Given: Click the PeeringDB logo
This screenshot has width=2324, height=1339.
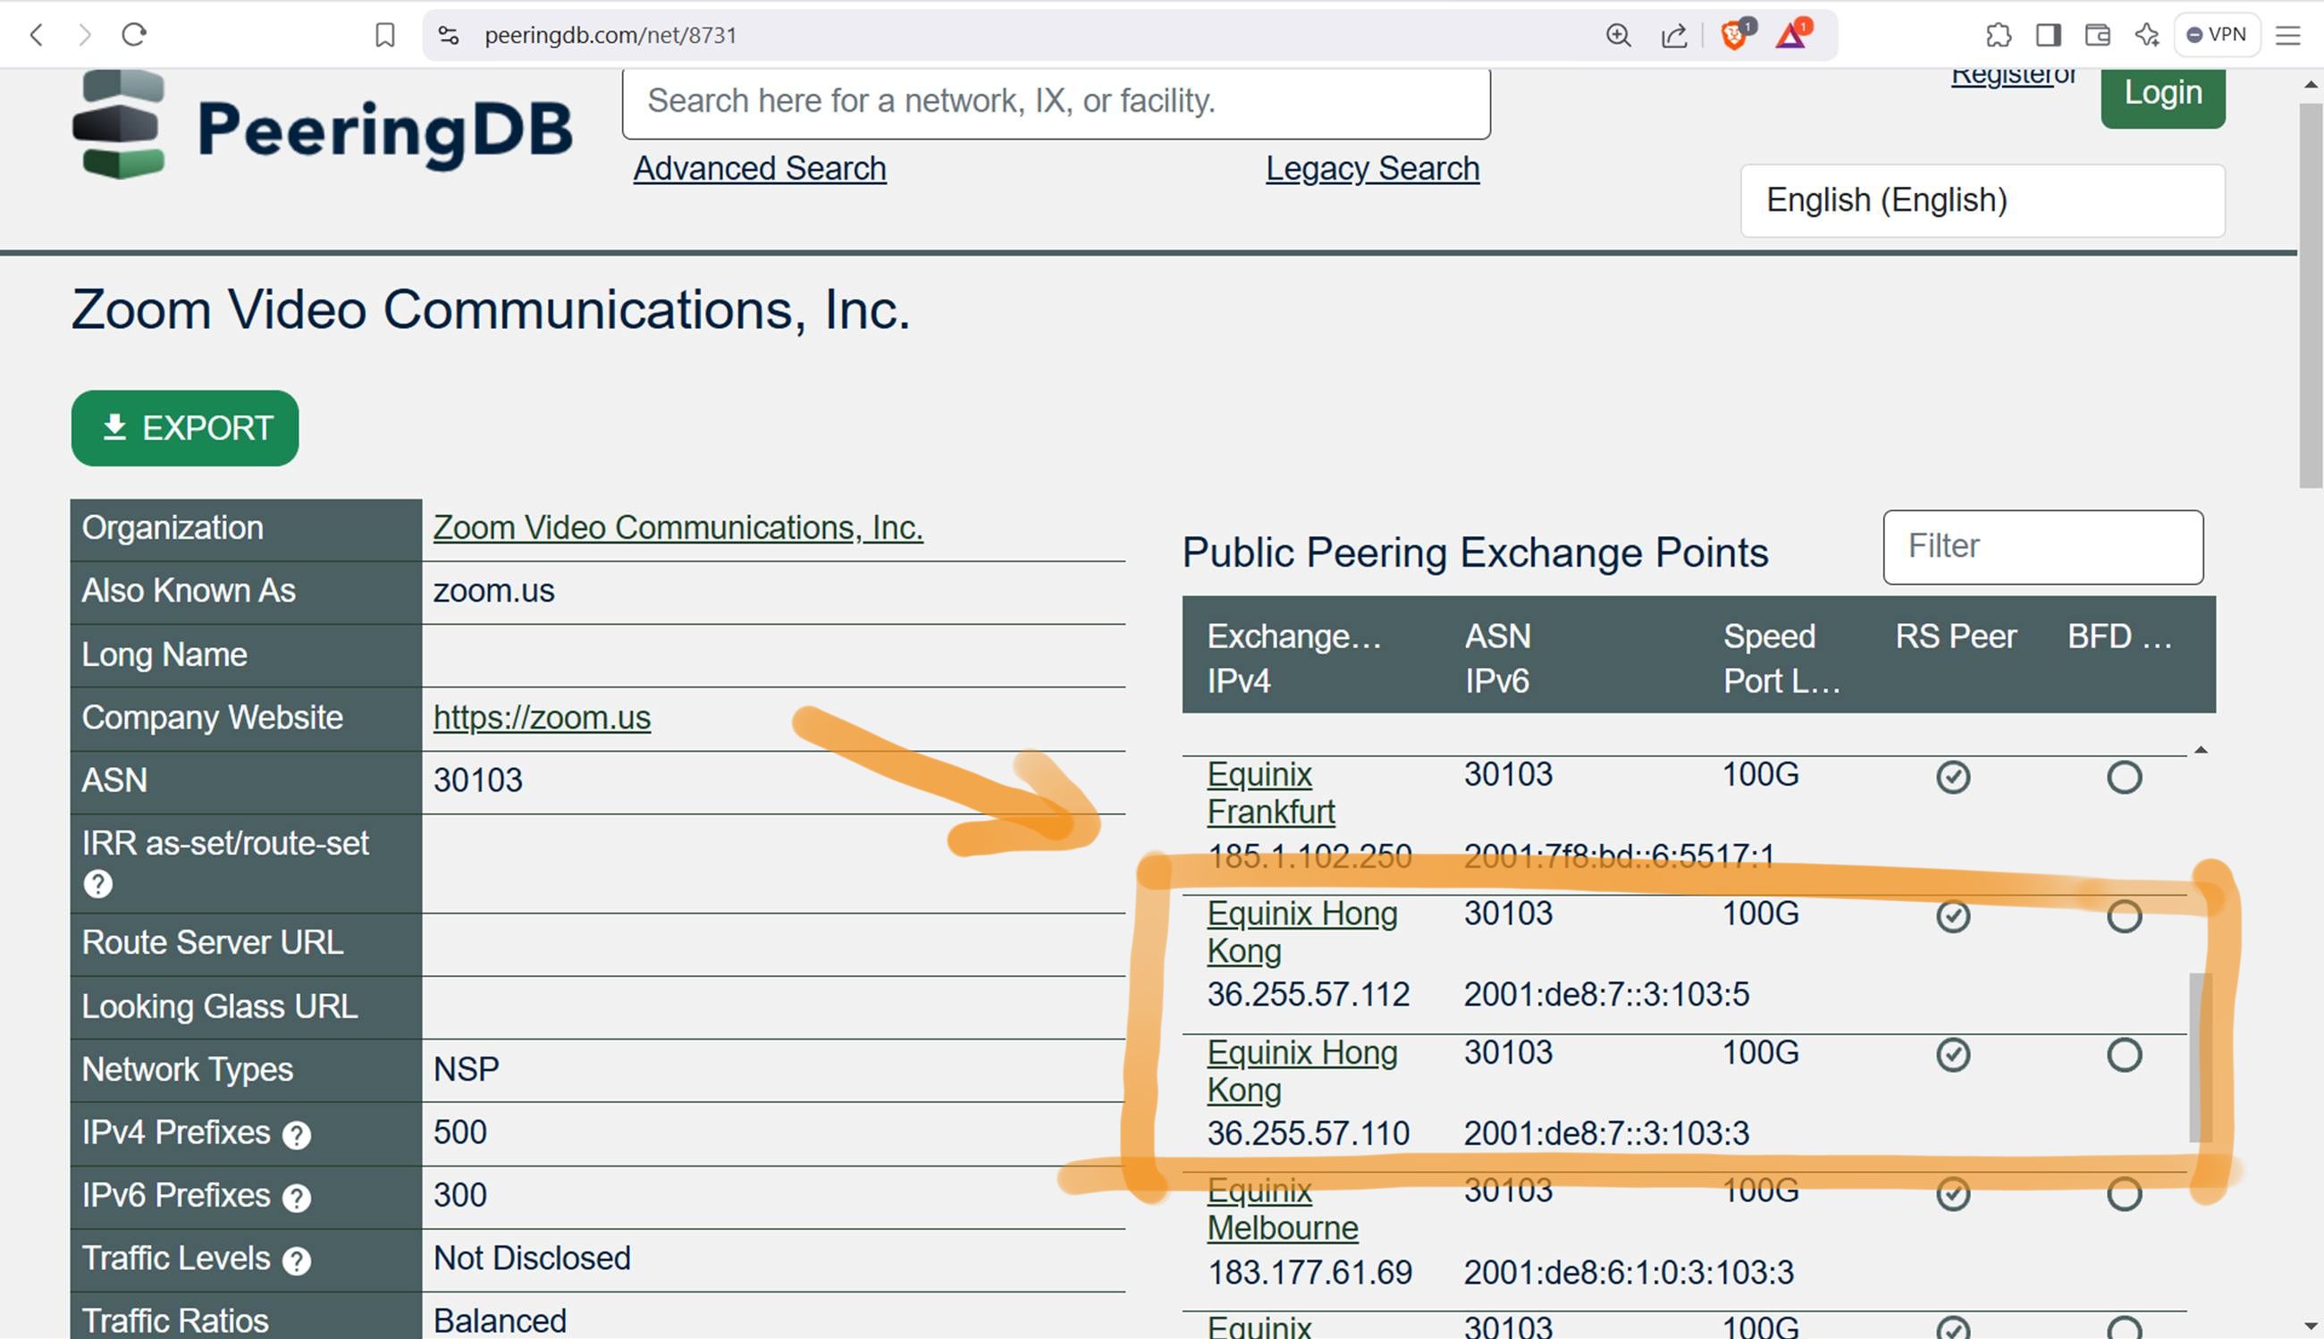Looking at the screenshot, I should pyautogui.click(x=323, y=125).
